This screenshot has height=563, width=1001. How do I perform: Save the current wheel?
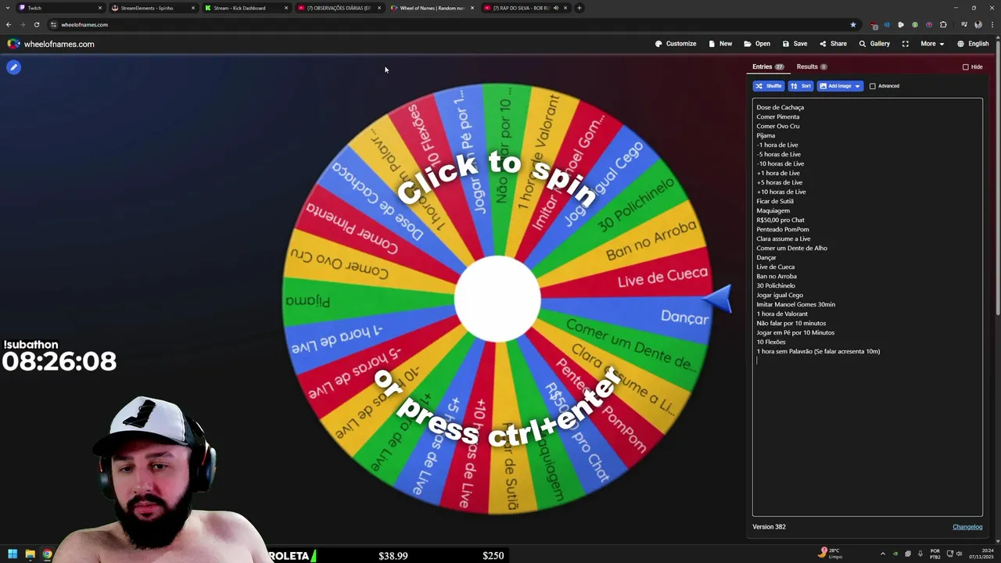coord(795,44)
